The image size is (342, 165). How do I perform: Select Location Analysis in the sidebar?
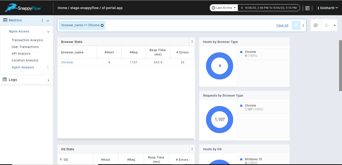25,60
